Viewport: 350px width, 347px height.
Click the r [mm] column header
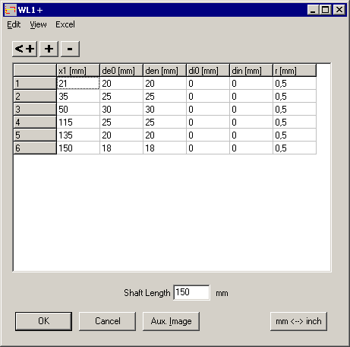tap(295, 70)
